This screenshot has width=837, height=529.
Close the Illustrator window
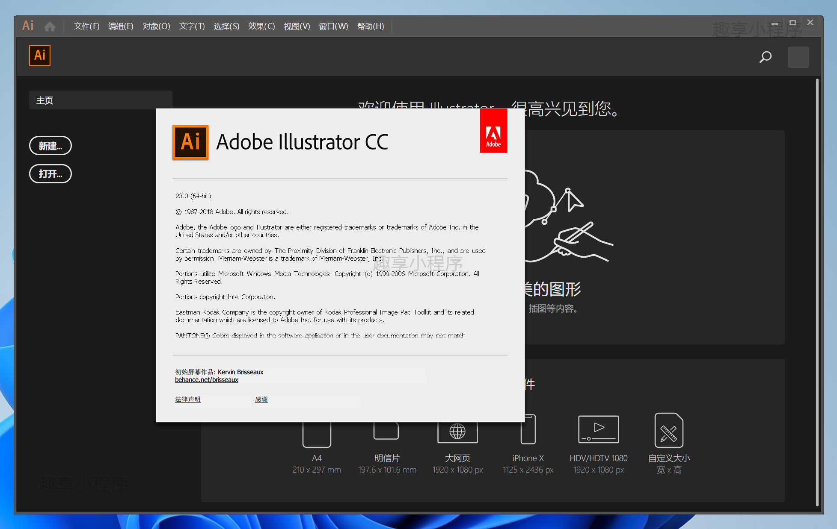[810, 23]
